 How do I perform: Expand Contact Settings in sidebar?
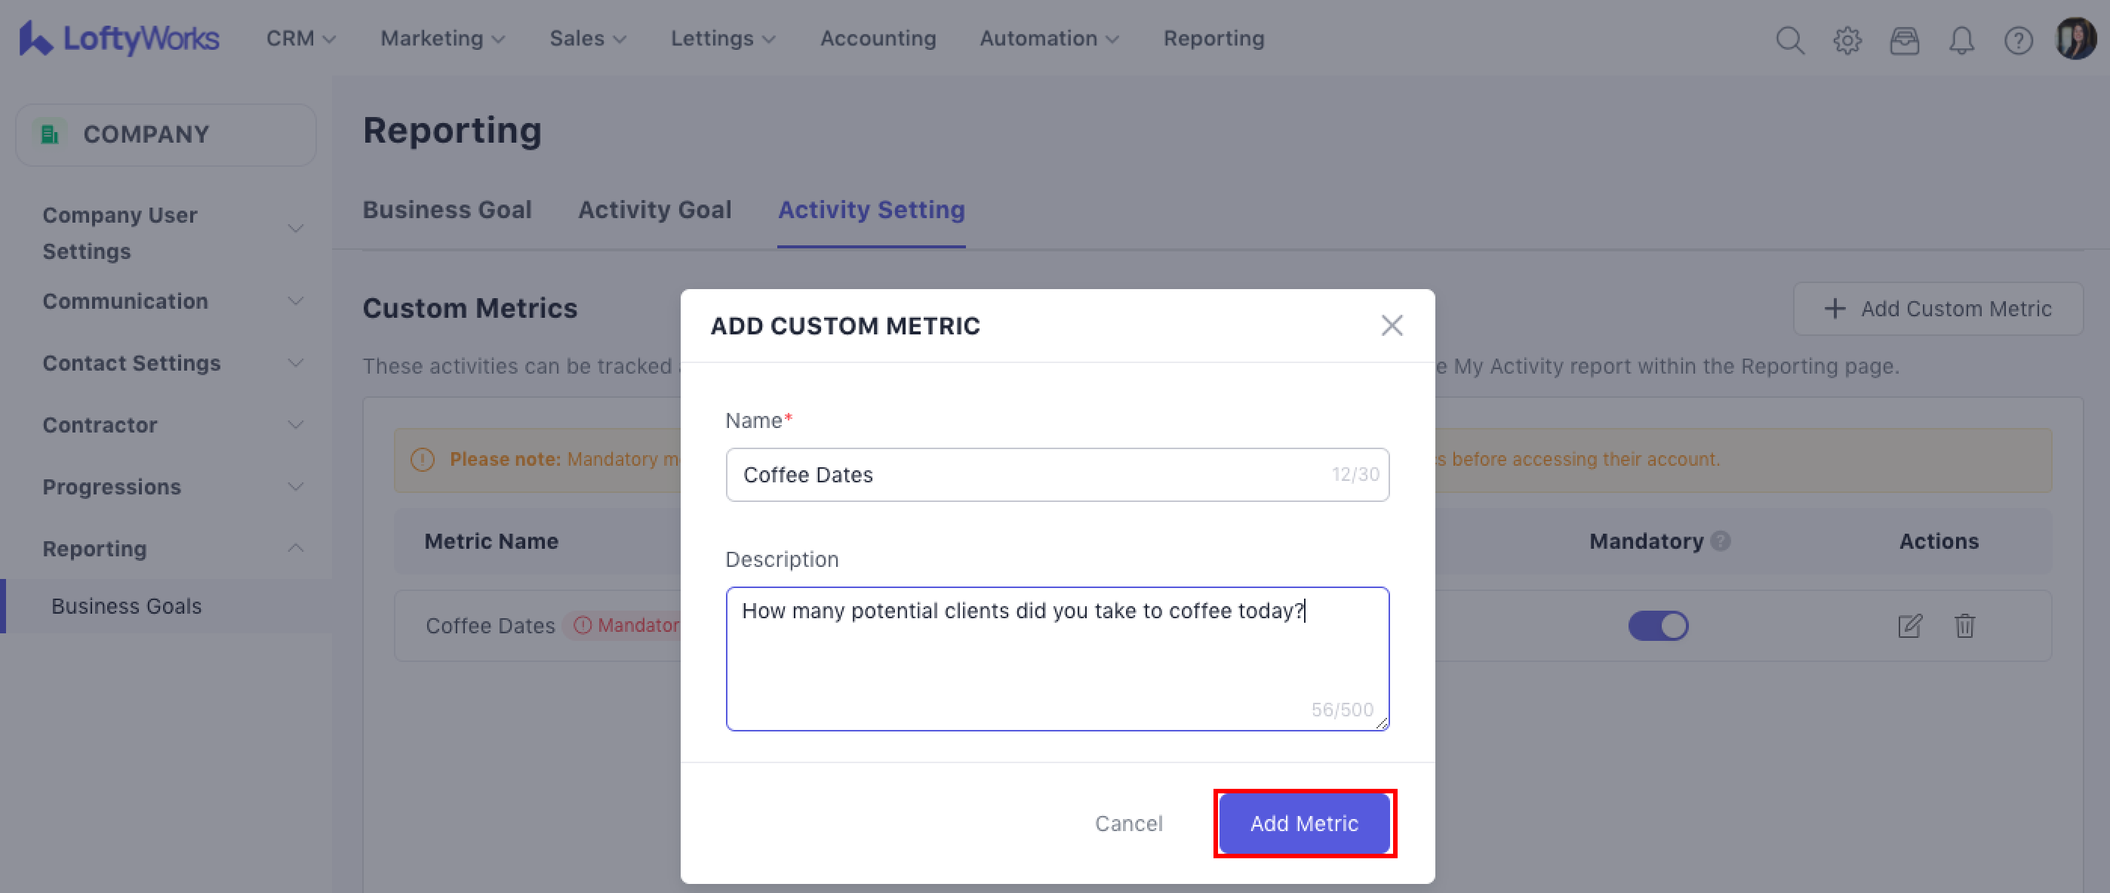(x=172, y=363)
